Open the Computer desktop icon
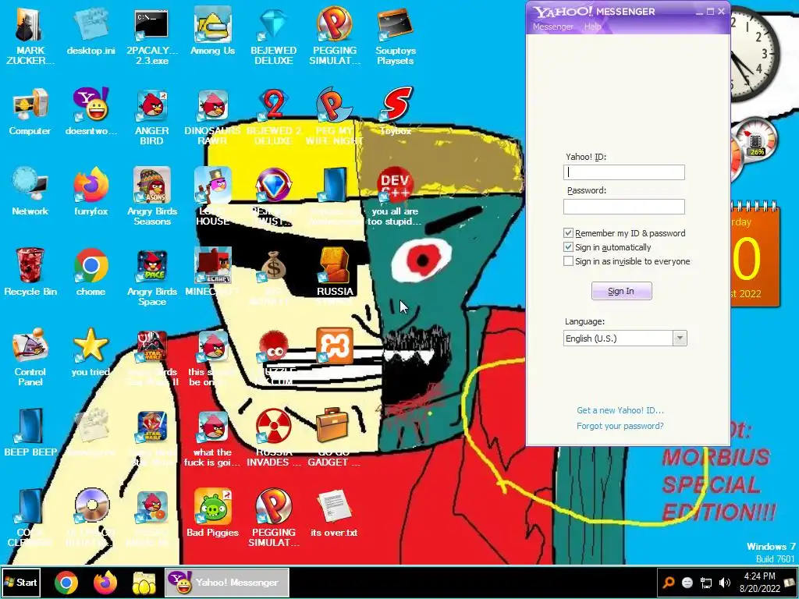The height and width of the screenshot is (599, 799). point(30,111)
